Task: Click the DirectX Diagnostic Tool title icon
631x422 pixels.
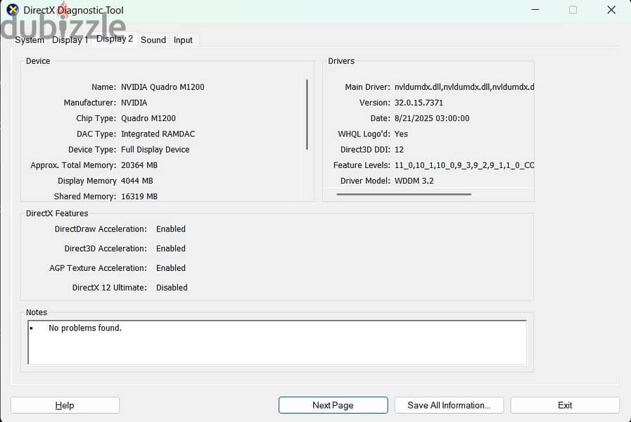Action: [13, 9]
